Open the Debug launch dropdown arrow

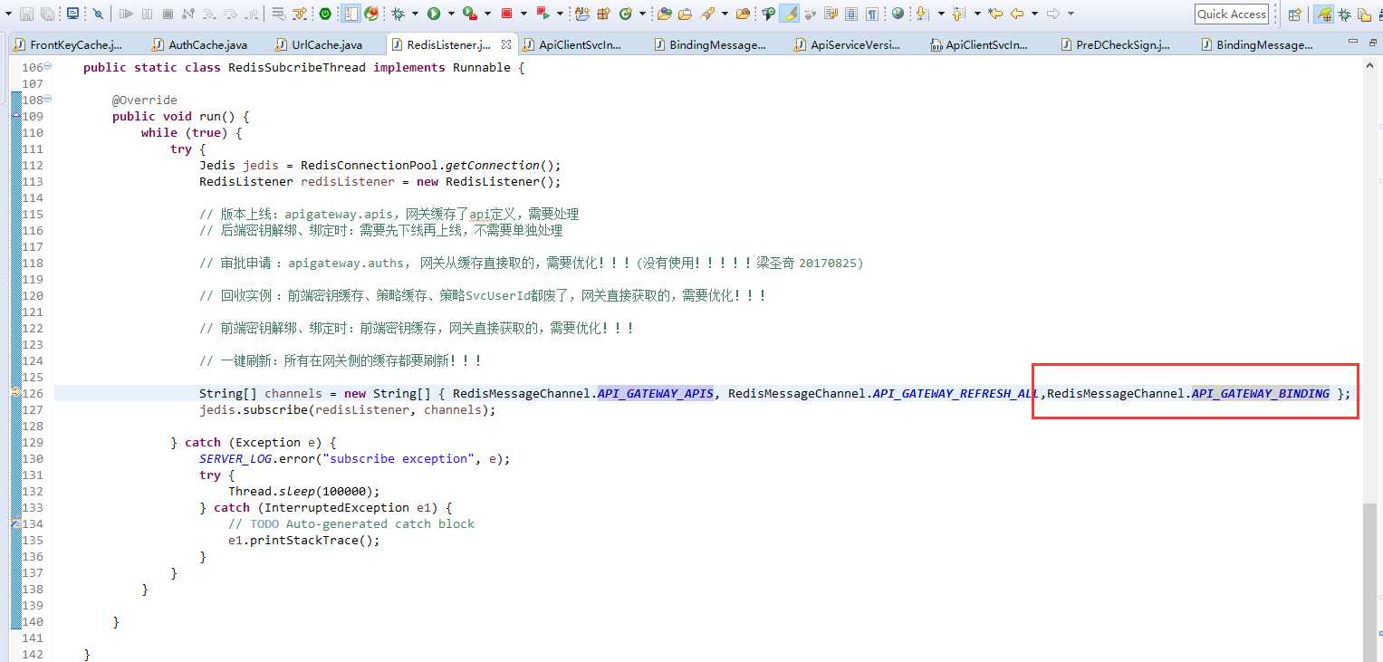(x=415, y=14)
